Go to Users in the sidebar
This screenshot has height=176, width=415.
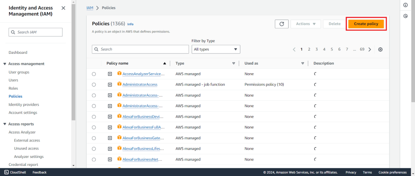pos(13,80)
